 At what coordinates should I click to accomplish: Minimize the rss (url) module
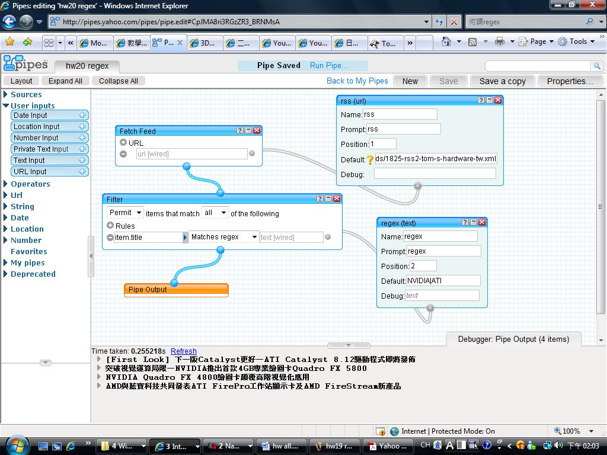(490, 100)
